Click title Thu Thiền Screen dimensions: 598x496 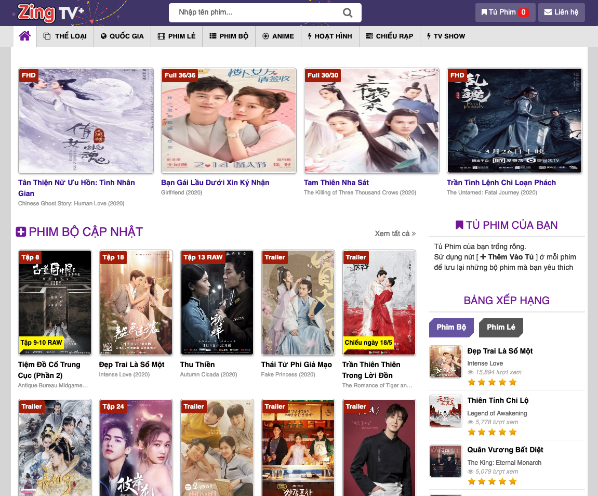click(x=197, y=365)
